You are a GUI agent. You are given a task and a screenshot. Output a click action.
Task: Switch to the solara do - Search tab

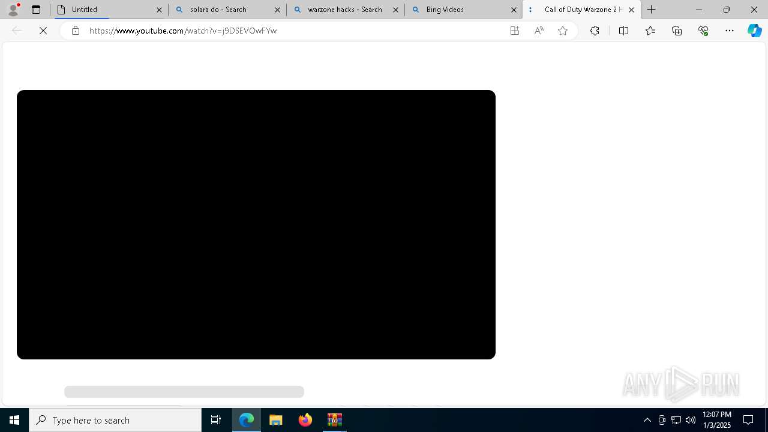[x=227, y=10]
